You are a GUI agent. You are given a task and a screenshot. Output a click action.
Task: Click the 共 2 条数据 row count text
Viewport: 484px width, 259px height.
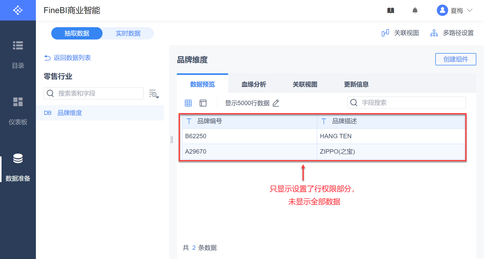click(200, 248)
